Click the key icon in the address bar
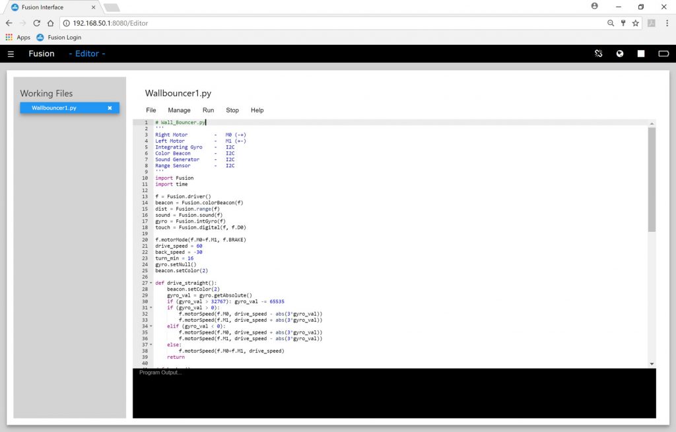This screenshot has width=676, height=432. pos(623,23)
